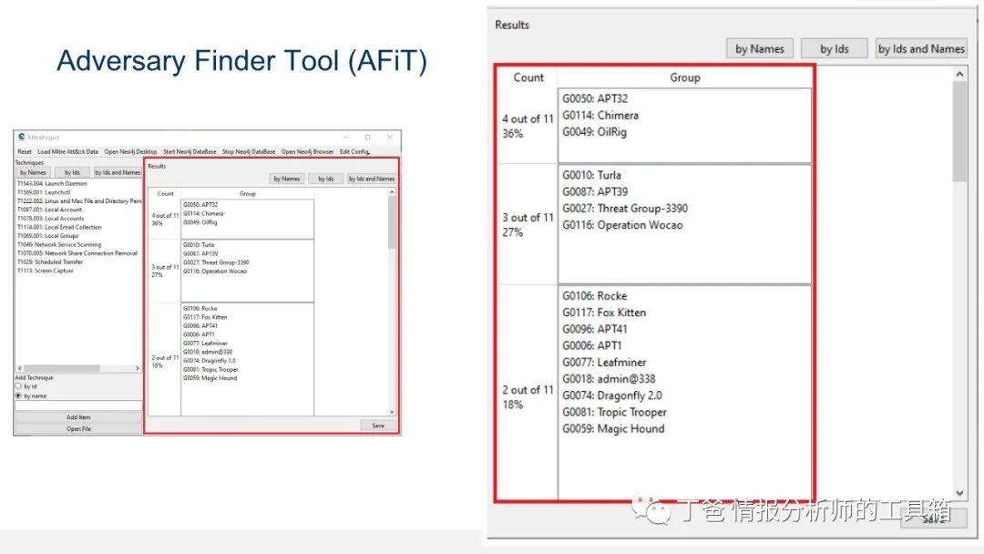Viewport: 984px width, 554px height.
Task: Click Reset in the MitreProject menu bar
Action: 25,152
